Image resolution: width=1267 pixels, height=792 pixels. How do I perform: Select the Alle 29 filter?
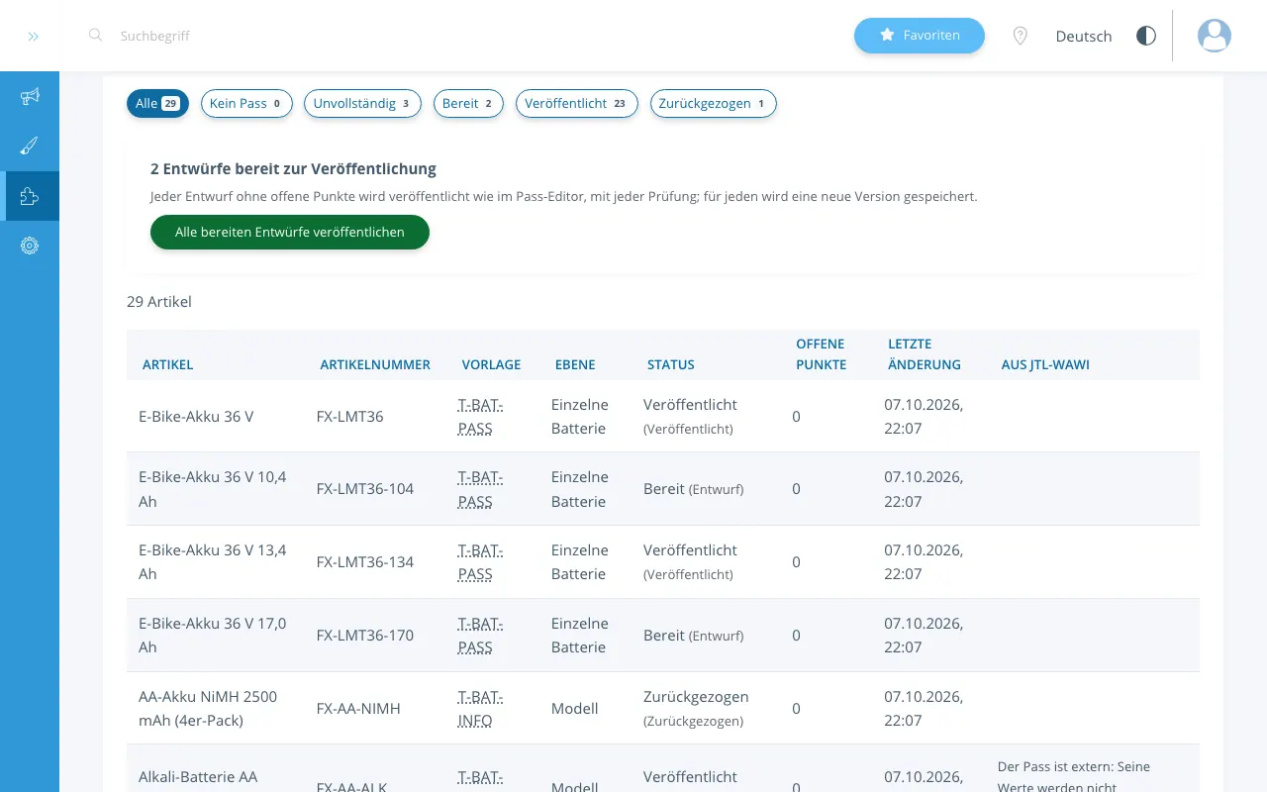(157, 103)
